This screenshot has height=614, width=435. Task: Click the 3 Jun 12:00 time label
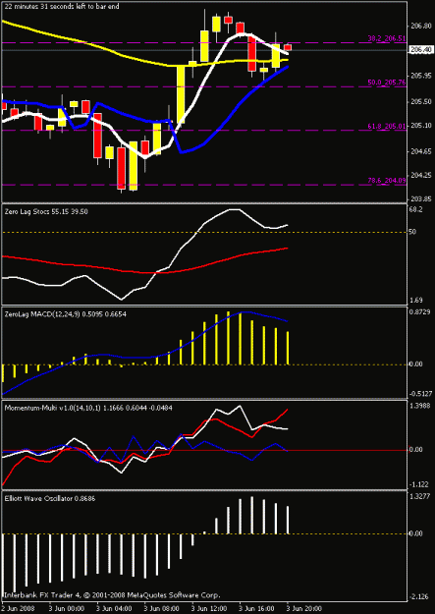tap(209, 609)
